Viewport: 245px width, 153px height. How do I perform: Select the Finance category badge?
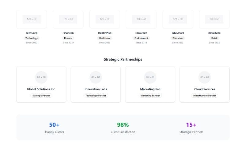click(x=68, y=38)
